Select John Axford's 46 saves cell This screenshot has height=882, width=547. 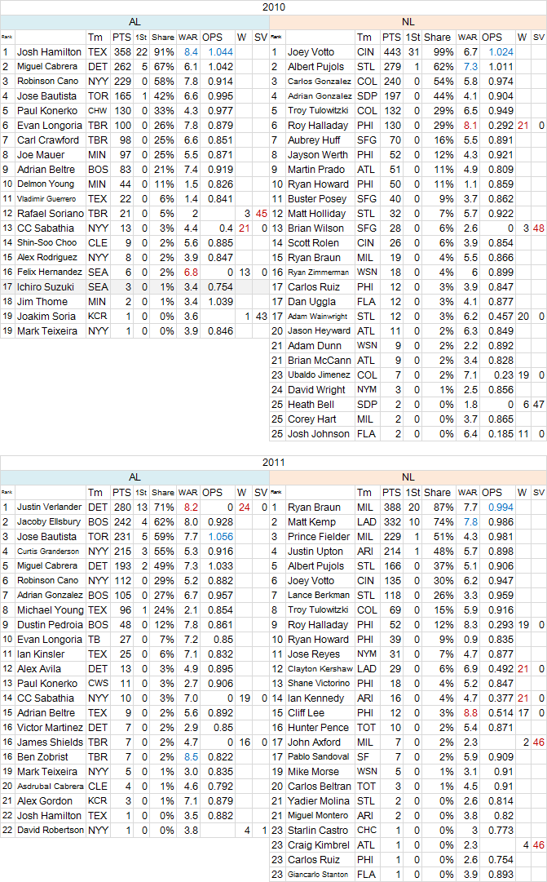point(539,742)
